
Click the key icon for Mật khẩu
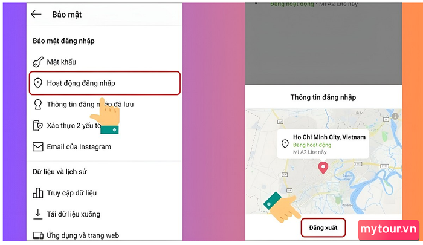point(37,62)
